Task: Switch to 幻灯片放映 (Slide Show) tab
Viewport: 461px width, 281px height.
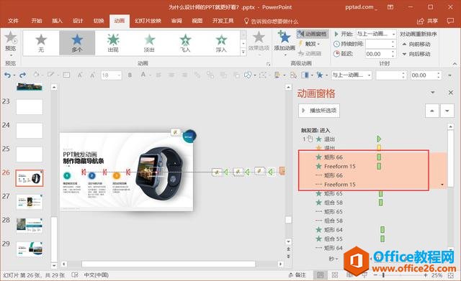Action: [148, 21]
